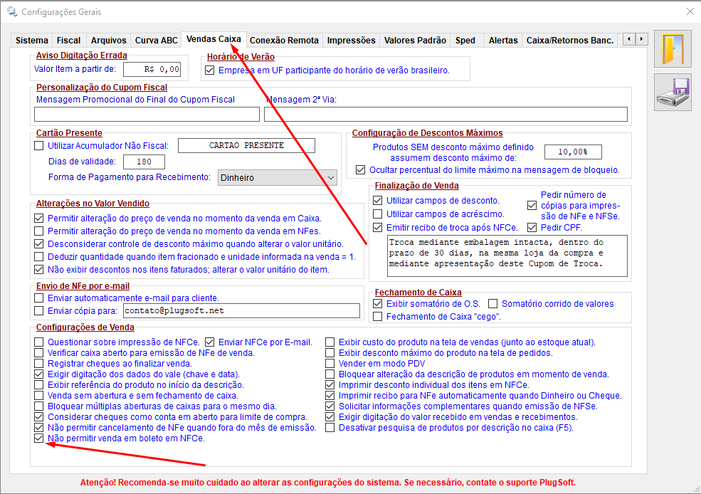Screen dimensions: 701x494
Task: Enable Questionar sobre impressão de NFCe
Action: [39, 342]
